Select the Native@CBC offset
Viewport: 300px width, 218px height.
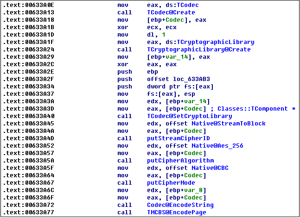(210, 168)
